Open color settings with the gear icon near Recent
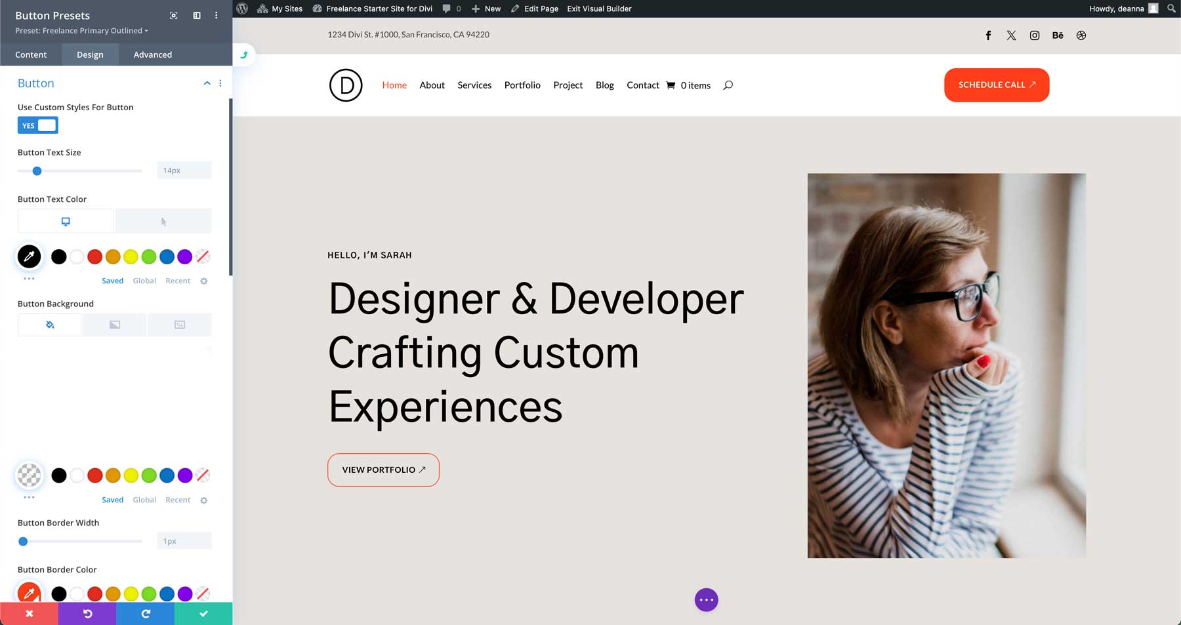This screenshot has width=1181, height=625. tap(203, 281)
